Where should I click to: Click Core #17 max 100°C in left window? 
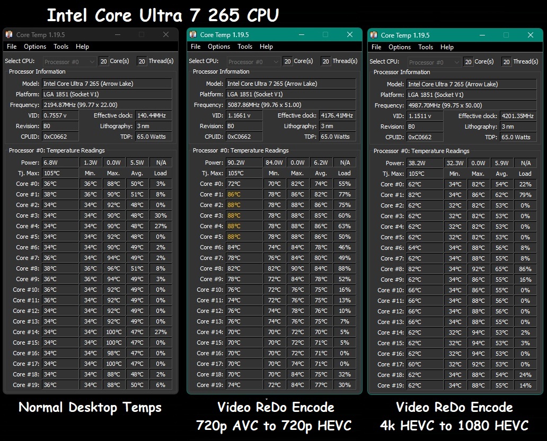(114, 364)
